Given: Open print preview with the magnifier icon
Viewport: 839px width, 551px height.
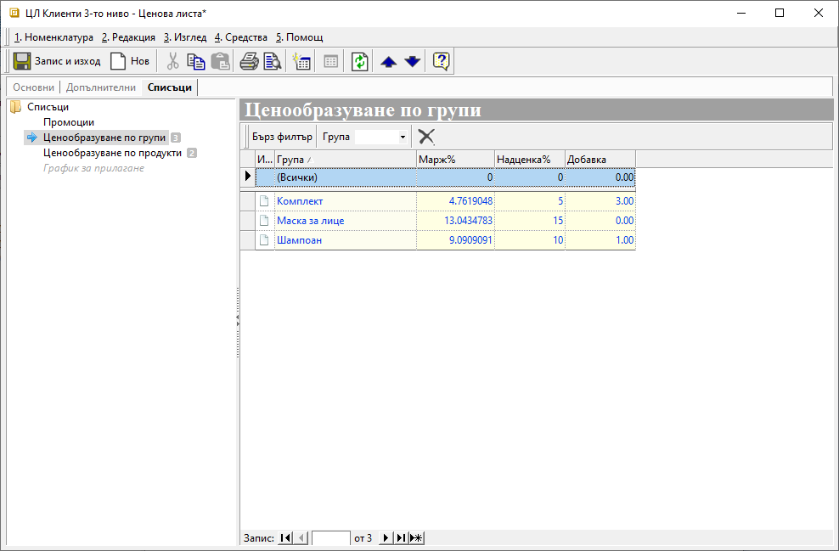Looking at the screenshot, I should pos(272,61).
